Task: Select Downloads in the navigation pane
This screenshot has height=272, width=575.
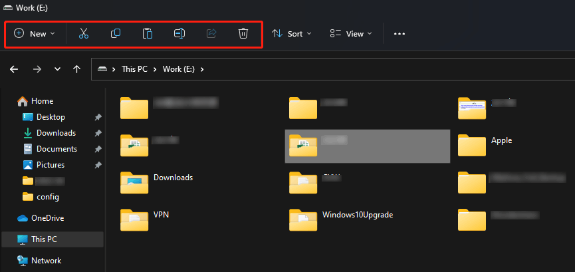Action: point(49,133)
